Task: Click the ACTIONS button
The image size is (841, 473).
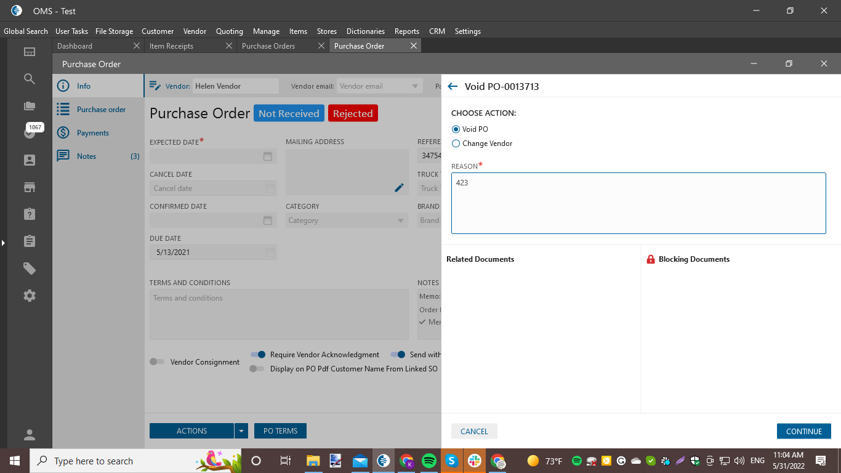Action: [192, 431]
